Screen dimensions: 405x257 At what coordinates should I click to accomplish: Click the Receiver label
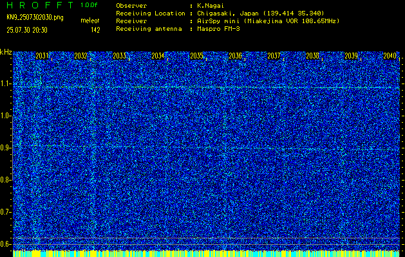click(131, 21)
